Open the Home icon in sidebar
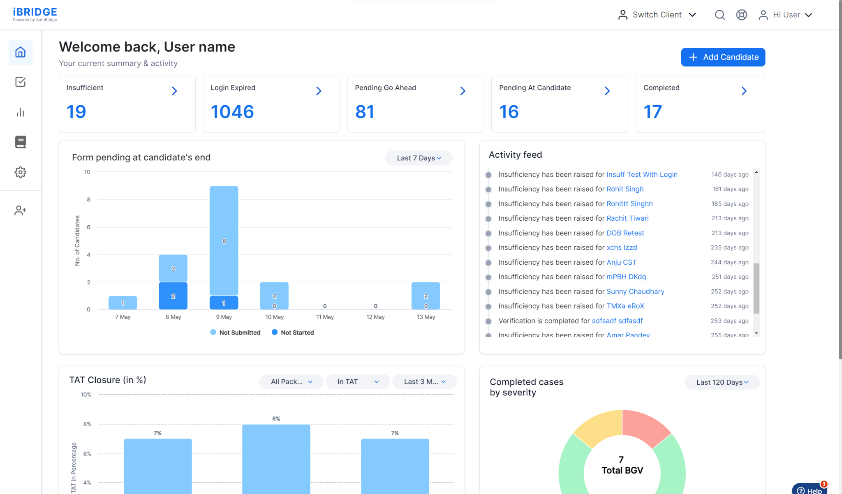The width and height of the screenshot is (842, 494). coord(20,52)
